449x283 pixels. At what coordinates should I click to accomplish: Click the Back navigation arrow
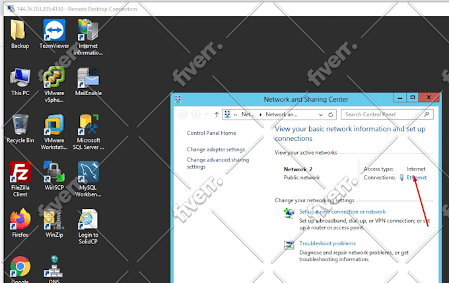(183, 114)
